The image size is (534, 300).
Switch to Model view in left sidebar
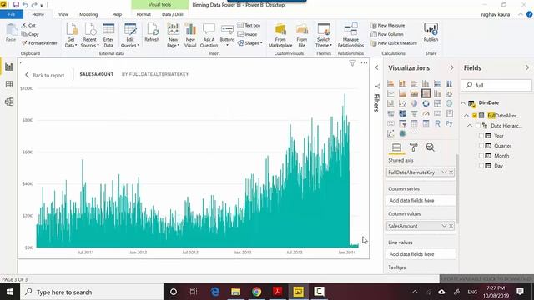(x=9, y=102)
